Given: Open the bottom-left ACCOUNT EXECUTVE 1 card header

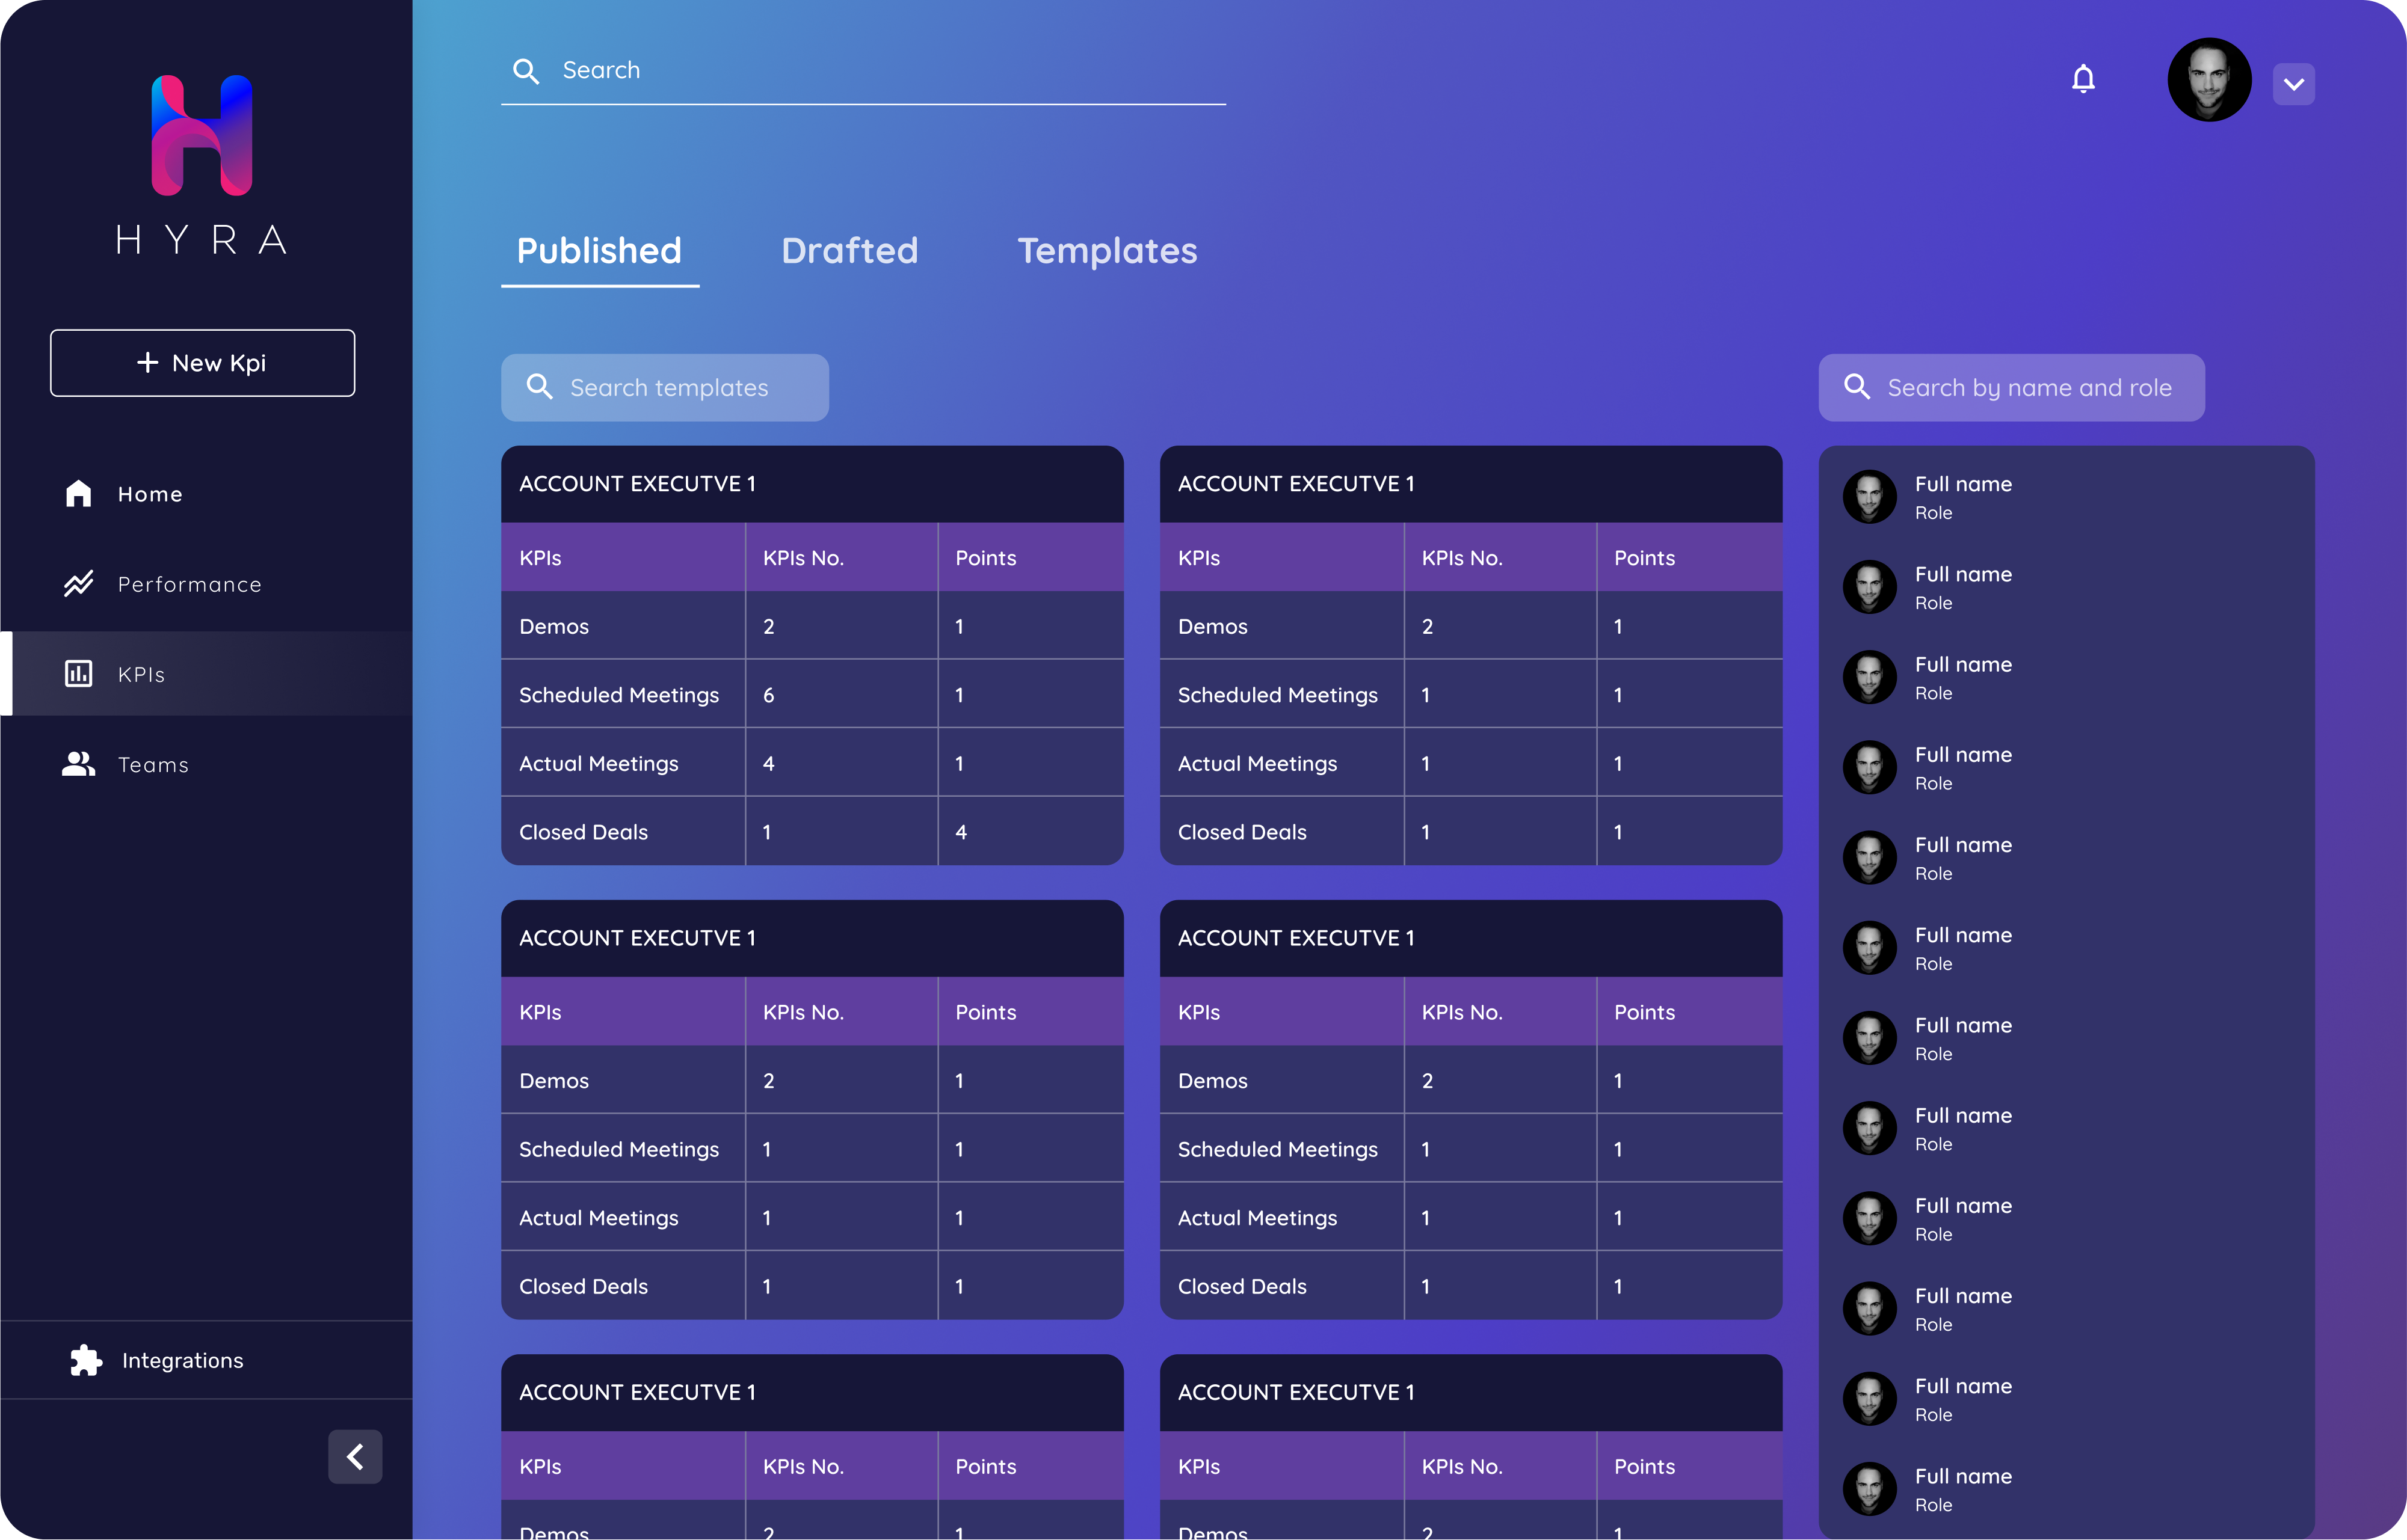Looking at the screenshot, I should (x=812, y=1392).
